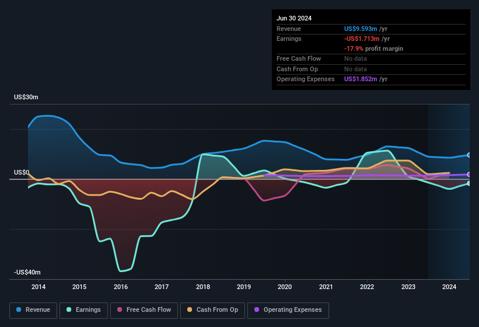Click the US$1.852m operating expenses value
The height and width of the screenshot is (327, 479).
pos(361,79)
